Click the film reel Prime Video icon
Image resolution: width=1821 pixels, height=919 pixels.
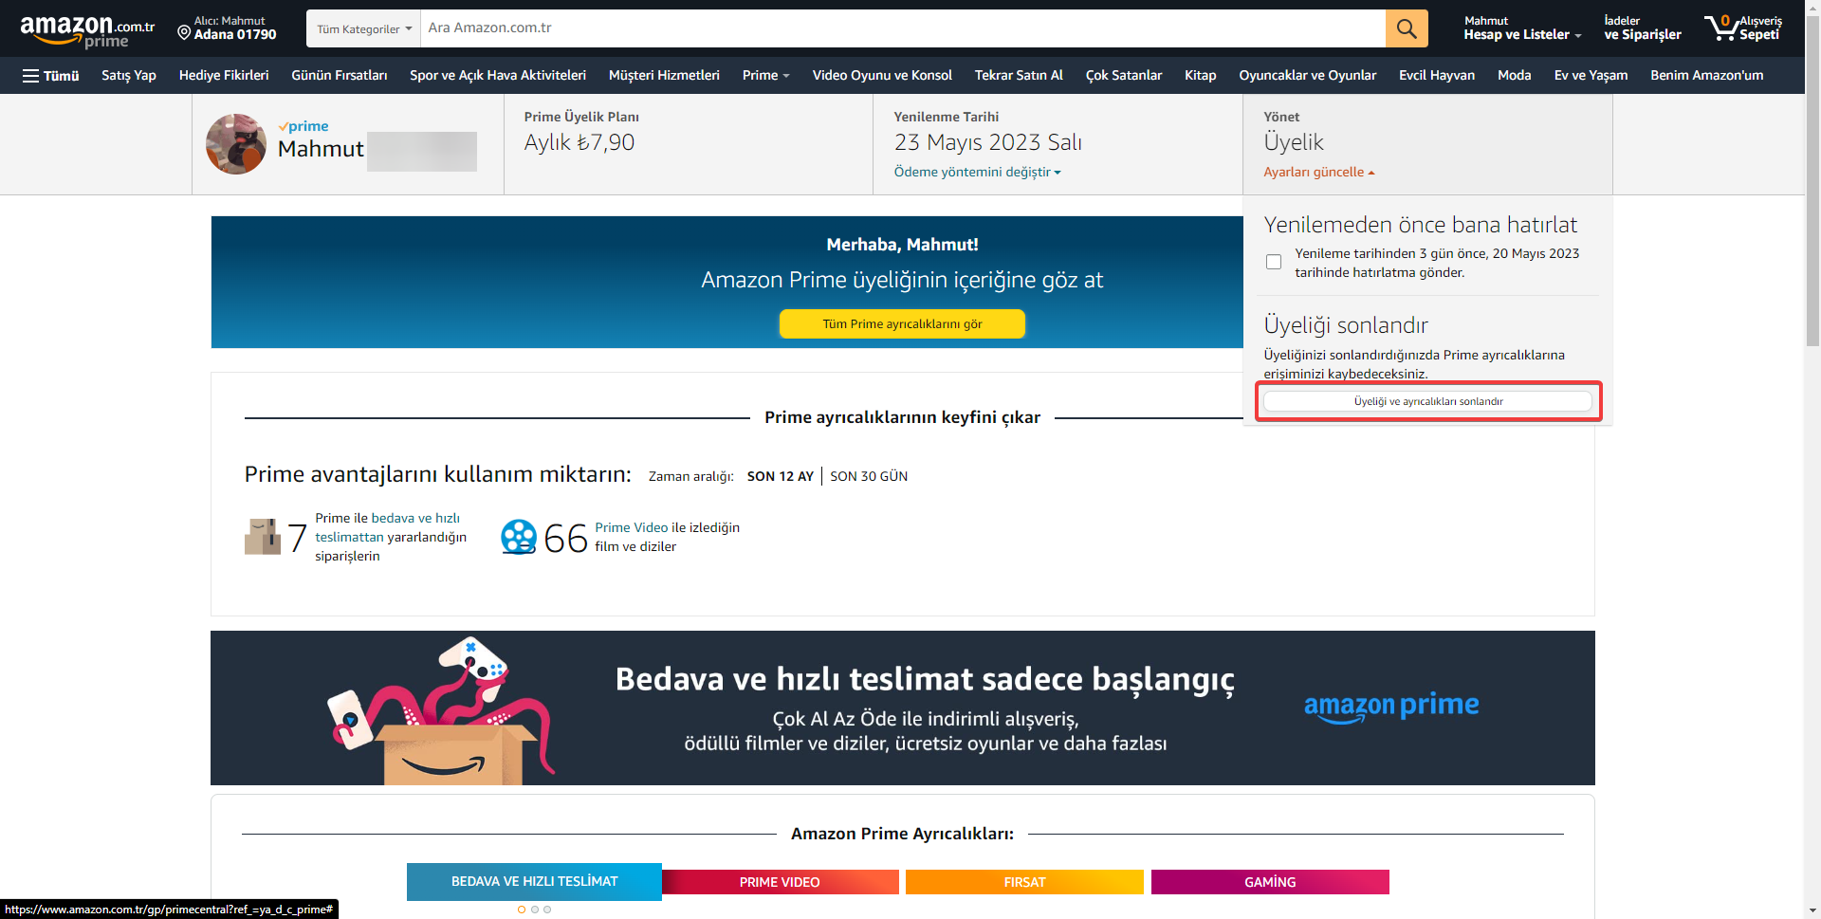click(x=519, y=537)
